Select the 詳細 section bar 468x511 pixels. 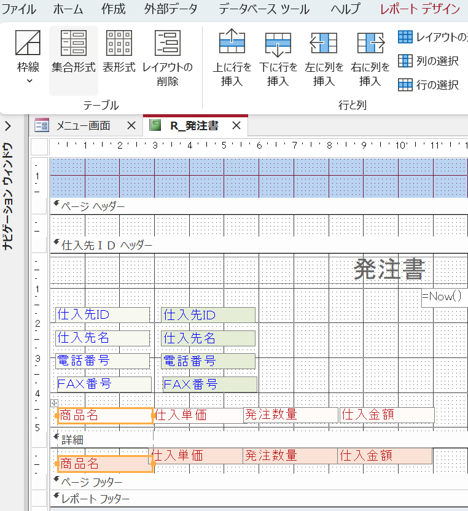pyautogui.click(x=259, y=440)
